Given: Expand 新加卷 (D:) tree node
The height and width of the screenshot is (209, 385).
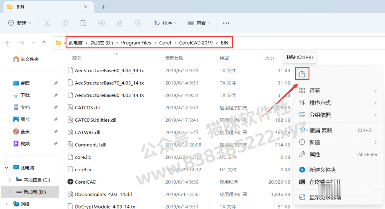Looking at the screenshot, I should (x=10, y=192).
